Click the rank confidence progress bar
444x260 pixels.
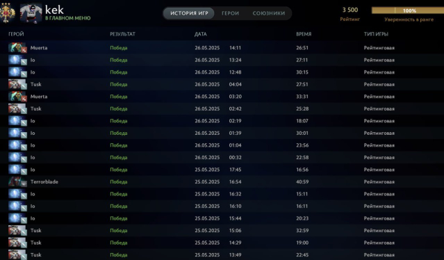point(408,10)
